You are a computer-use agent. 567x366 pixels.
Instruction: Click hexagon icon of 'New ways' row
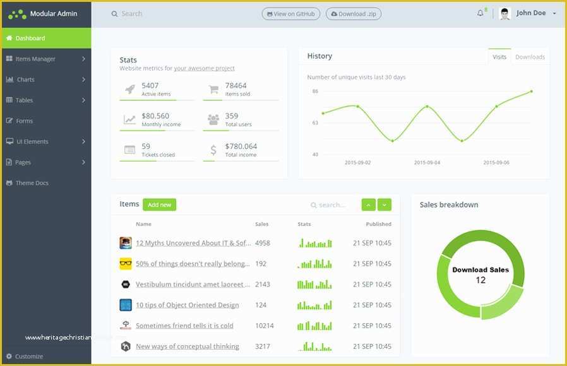pos(126,346)
